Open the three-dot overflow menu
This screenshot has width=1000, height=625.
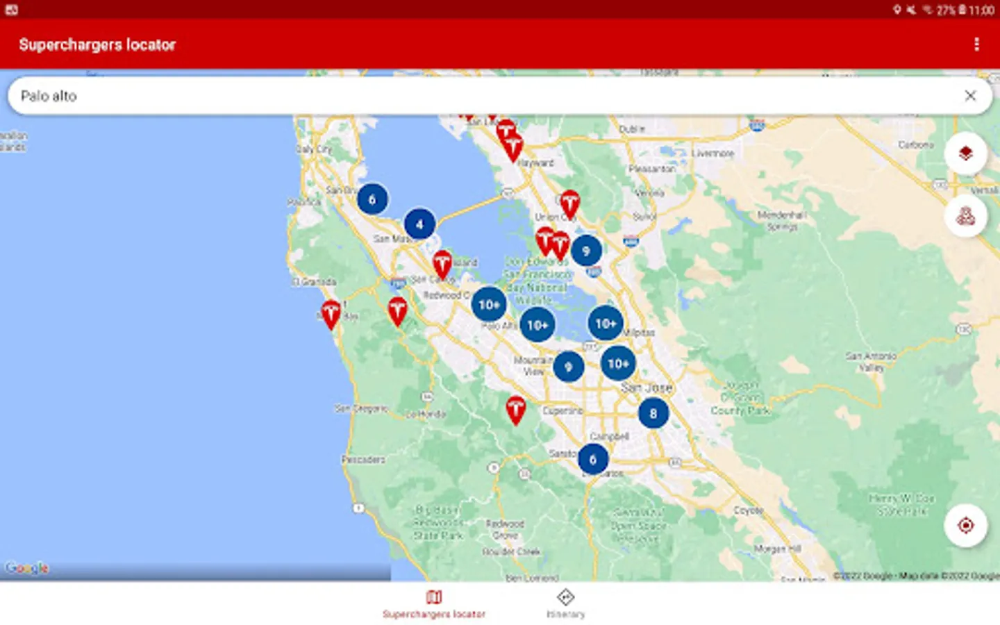pyautogui.click(x=976, y=44)
